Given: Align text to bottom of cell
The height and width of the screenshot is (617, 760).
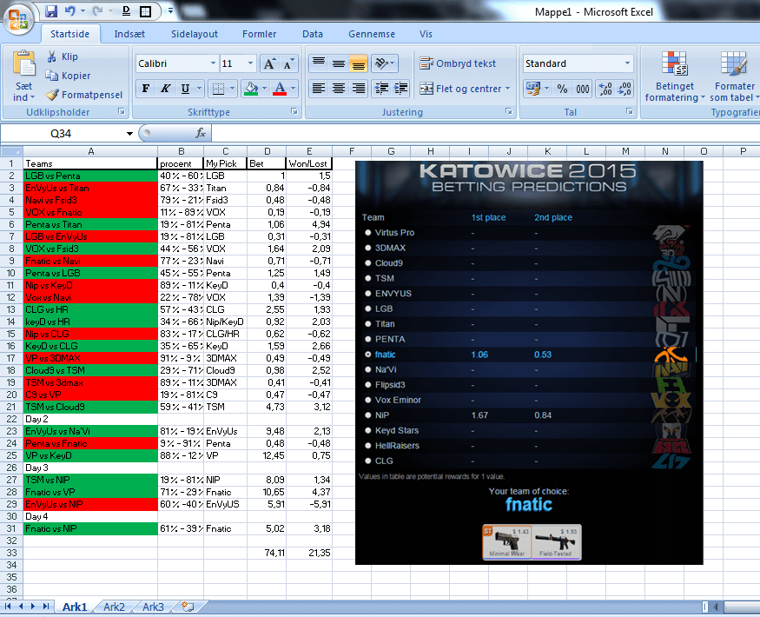Looking at the screenshot, I should (358, 63).
